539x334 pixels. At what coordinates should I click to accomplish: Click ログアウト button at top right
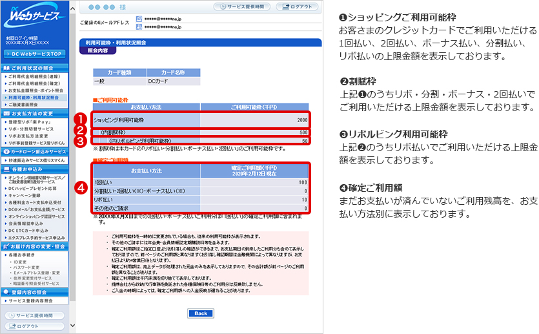(x=297, y=6)
